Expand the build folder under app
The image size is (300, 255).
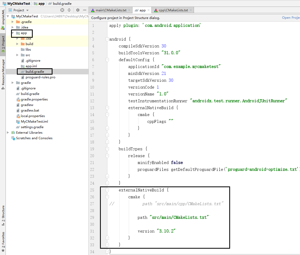[17, 44]
